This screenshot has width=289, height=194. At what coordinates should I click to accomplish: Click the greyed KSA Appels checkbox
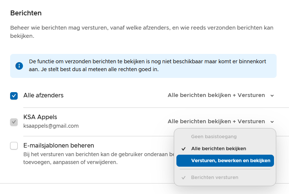[14, 122]
